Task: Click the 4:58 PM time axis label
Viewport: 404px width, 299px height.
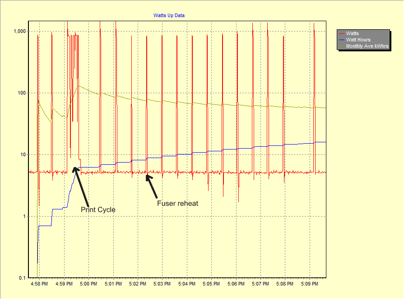Action: coord(39,284)
